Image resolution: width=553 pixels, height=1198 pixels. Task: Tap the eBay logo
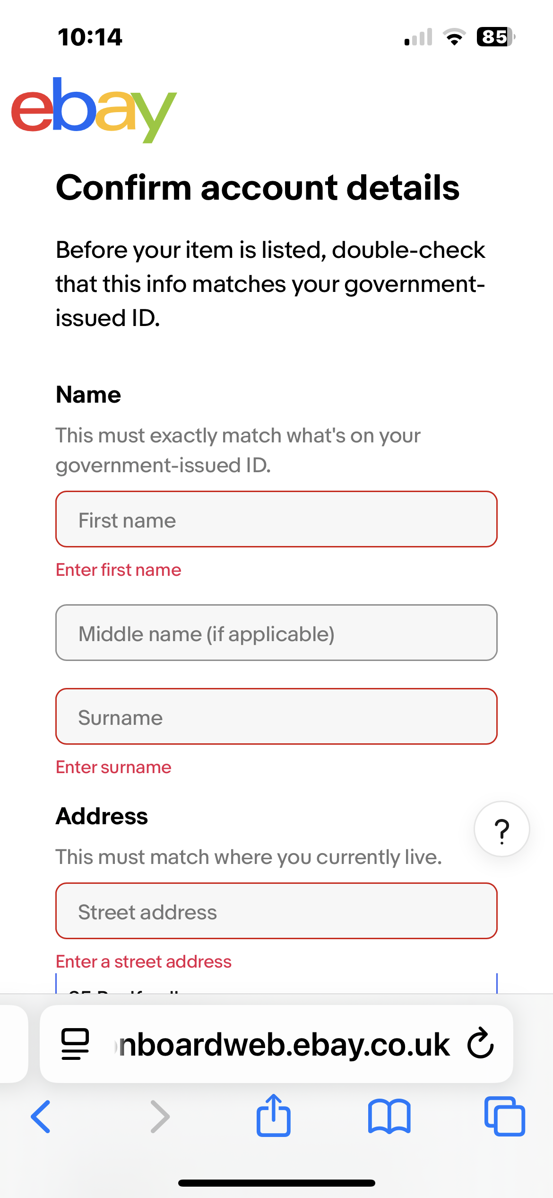[94, 109]
